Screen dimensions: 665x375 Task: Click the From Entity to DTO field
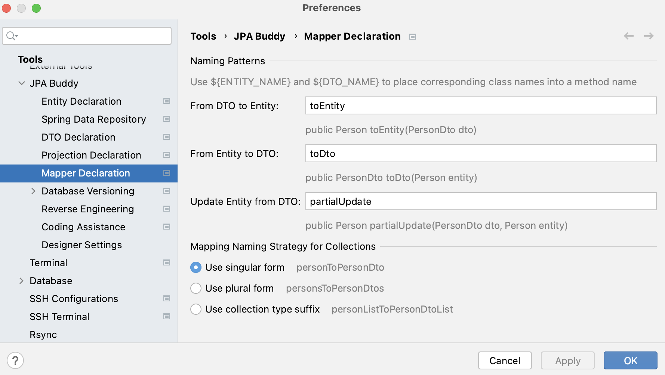coord(481,153)
